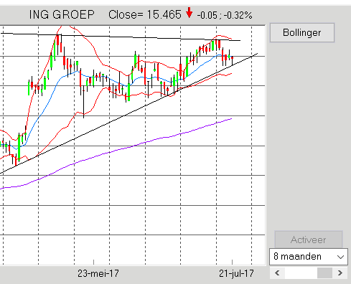This screenshot has width=351, height=284.
Task: Click the ING GROEP title text
Action: click(62, 14)
